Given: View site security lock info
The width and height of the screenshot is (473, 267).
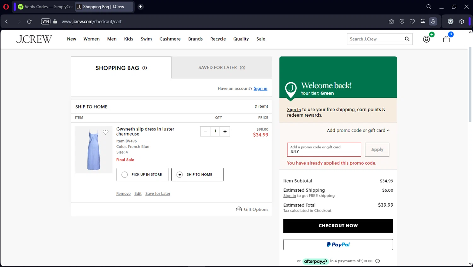Looking at the screenshot, I should click(x=55, y=21).
